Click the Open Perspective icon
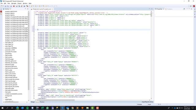This screenshot has width=196, height=110. pyautogui.click(x=191, y=6)
